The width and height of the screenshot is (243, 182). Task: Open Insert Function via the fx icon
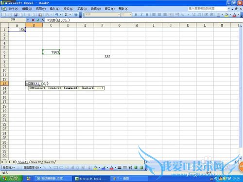click(x=42, y=20)
